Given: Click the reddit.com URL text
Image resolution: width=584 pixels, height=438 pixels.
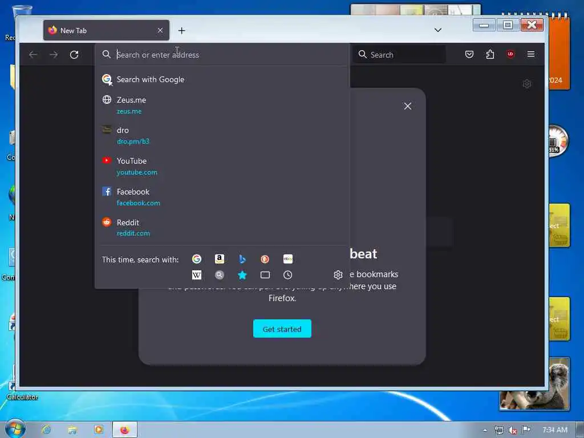Looking at the screenshot, I should click(x=133, y=233).
